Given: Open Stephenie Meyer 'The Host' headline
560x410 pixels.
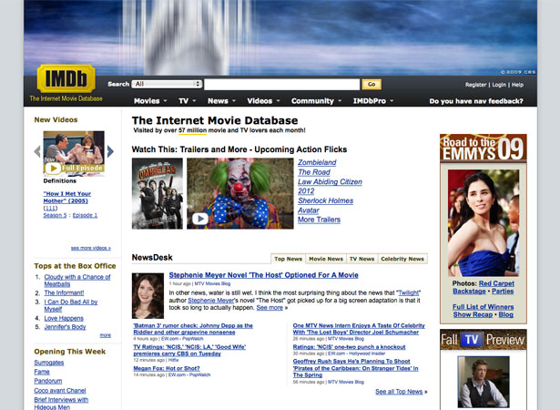Looking at the screenshot, I should (263, 275).
